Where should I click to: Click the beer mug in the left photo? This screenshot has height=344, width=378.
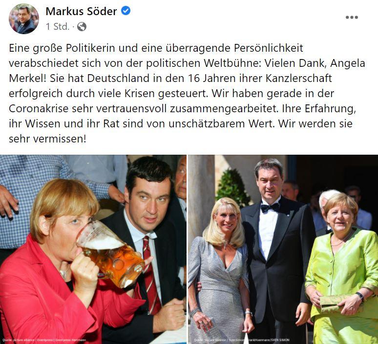click(111, 254)
